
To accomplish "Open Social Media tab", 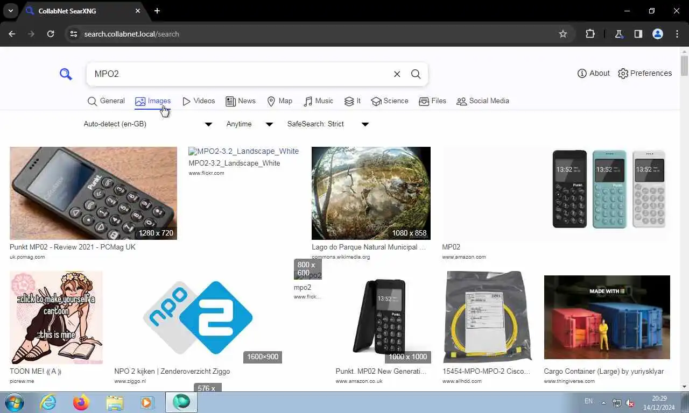I will pos(483,101).
